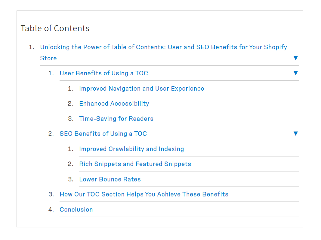Jump to Improved Crawlability and Indexing
Viewport: 321px width, 240px height.
tap(131, 149)
